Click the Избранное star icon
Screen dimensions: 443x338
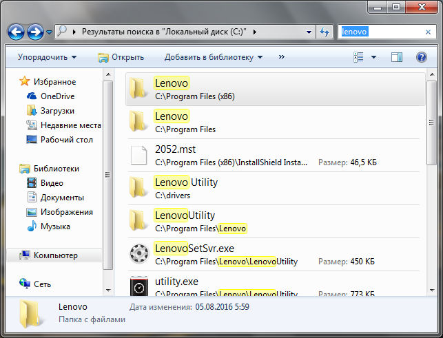pos(24,81)
